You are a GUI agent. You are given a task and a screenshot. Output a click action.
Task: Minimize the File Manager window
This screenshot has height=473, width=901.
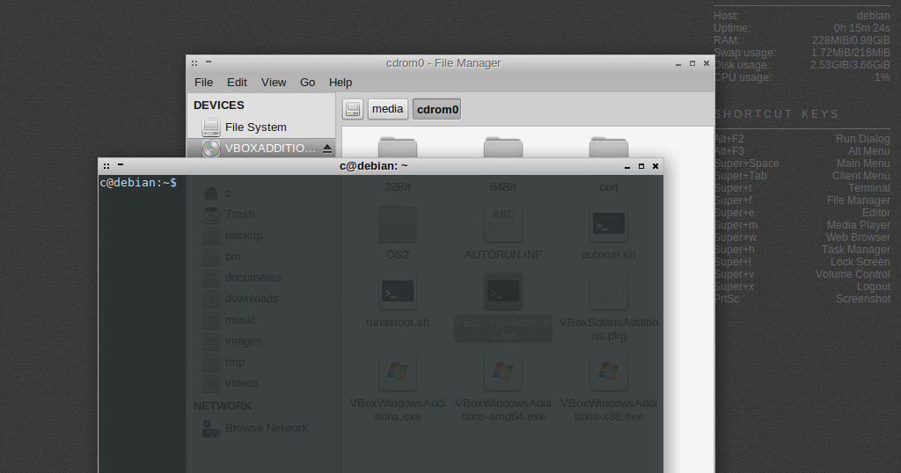pos(678,63)
